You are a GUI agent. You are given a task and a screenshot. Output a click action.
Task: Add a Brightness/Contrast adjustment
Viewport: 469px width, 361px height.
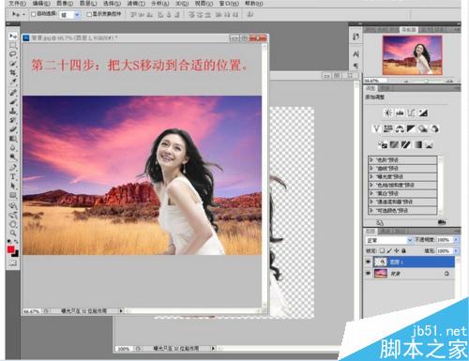click(388, 113)
